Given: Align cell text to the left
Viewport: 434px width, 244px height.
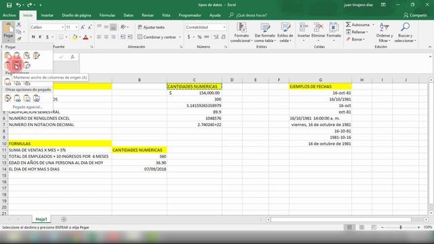Looking at the screenshot, I should pos(99,37).
